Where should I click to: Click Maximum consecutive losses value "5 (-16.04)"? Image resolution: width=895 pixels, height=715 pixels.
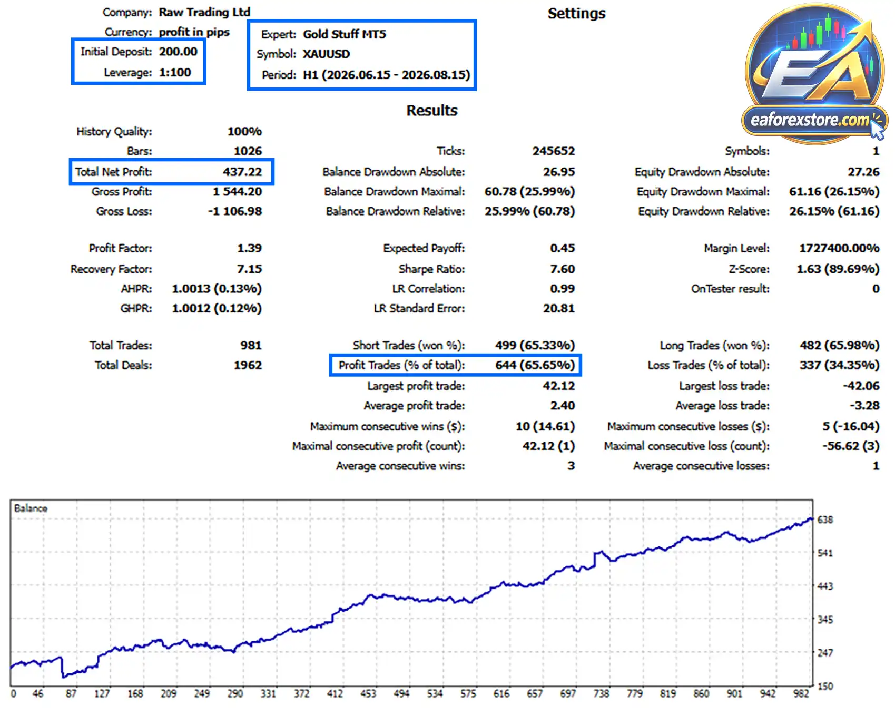[851, 426]
